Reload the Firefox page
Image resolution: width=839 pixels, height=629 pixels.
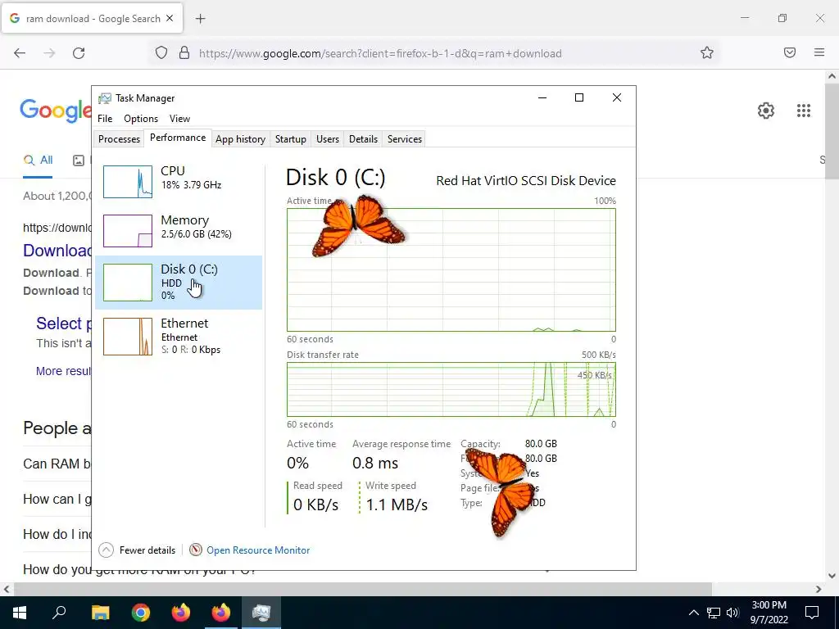[79, 53]
